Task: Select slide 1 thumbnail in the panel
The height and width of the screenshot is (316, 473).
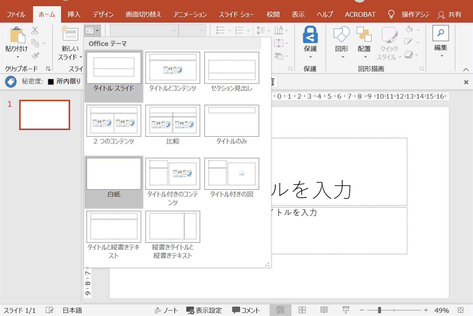Action: 44,115
